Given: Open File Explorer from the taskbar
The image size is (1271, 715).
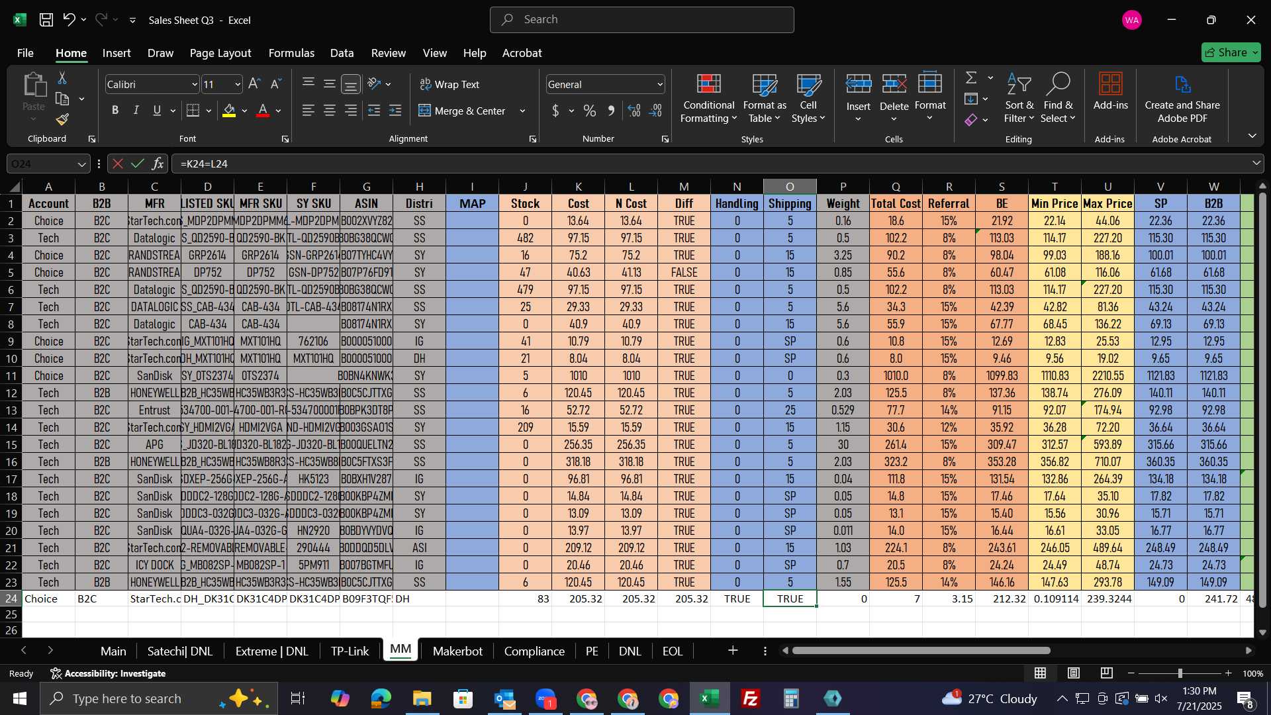Looking at the screenshot, I should point(422,698).
